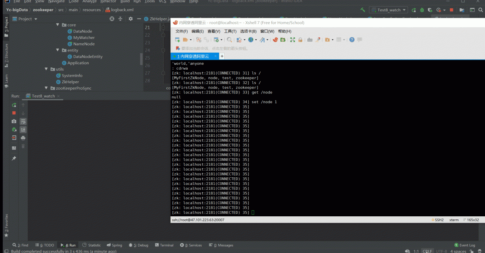Click Print icon in Run panel

(23, 138)
